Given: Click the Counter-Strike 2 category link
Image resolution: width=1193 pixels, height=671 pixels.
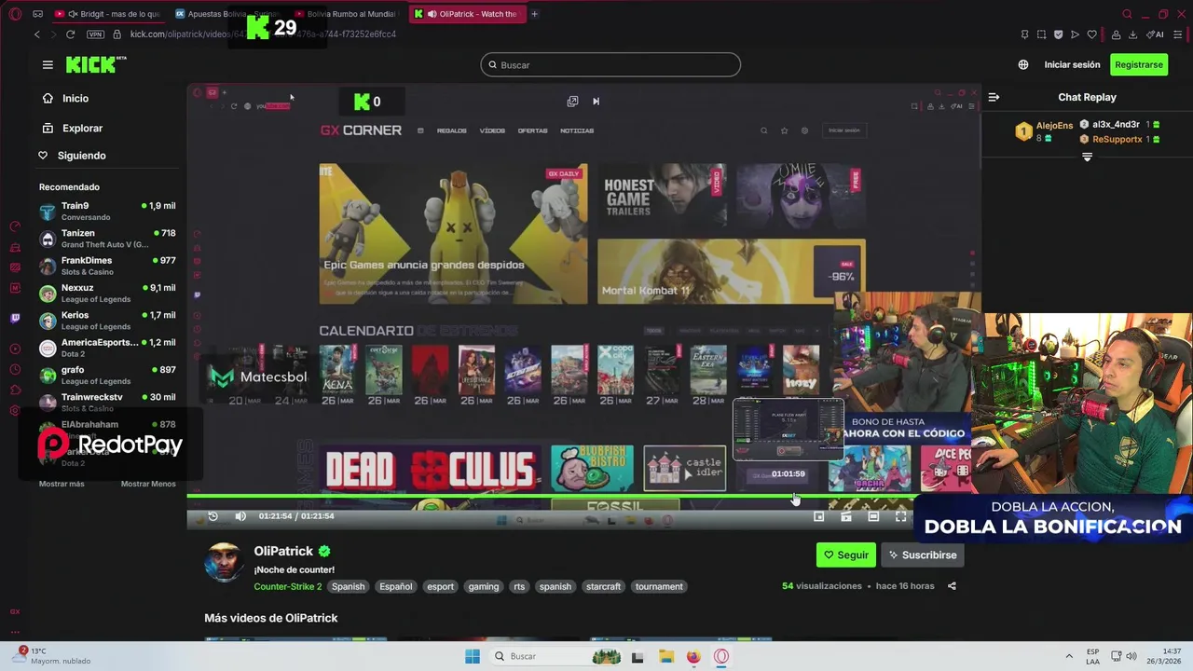Looking at the screenshot, I should (288, 586).
